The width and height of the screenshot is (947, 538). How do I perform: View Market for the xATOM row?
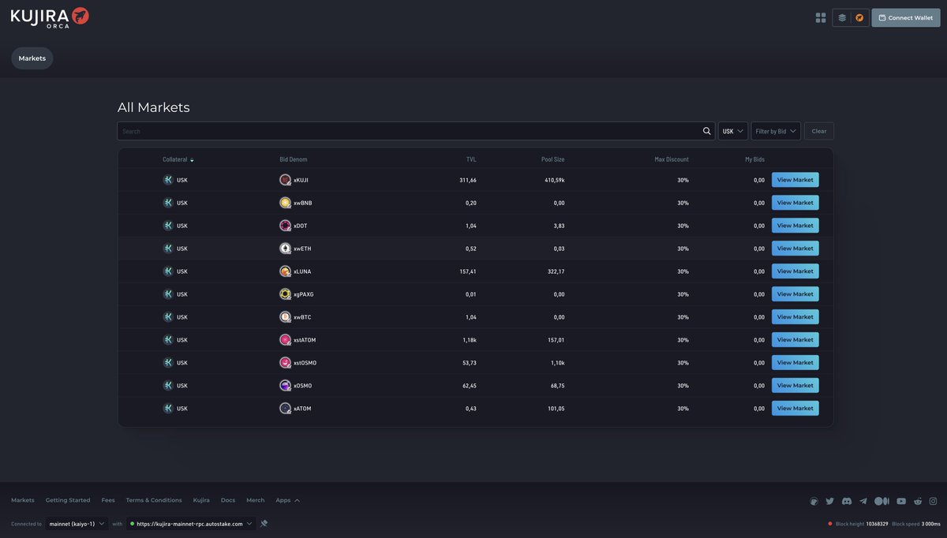click(795, 409)
